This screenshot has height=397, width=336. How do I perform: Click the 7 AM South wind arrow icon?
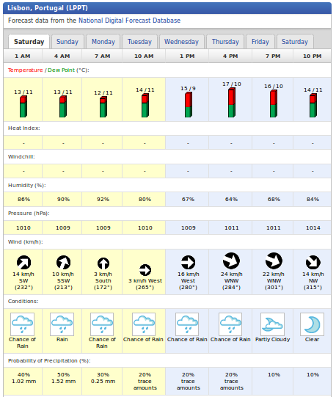[x=103, y=263]
